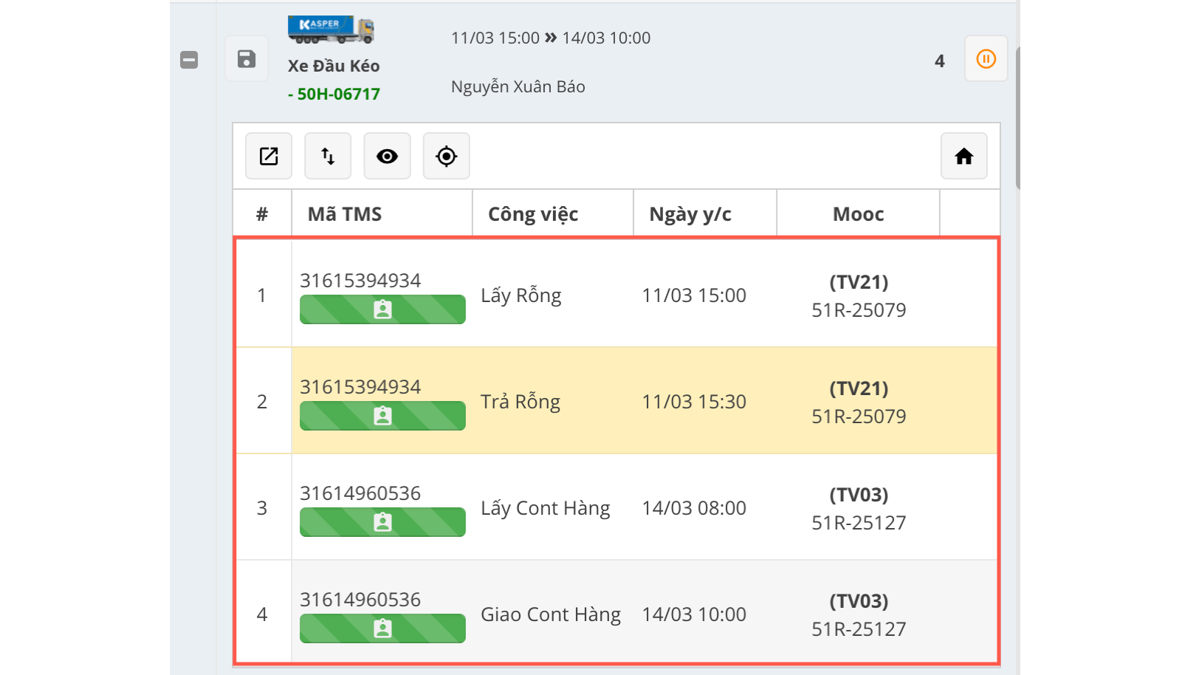Toggle the eye visibility icon
The width and height of the screenshot is (1196, 675).
pos(387,156)
